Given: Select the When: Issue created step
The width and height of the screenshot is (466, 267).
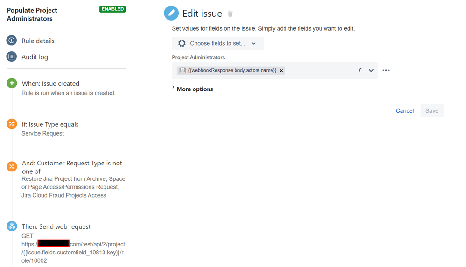Looking at the screenshot, I should [x=50, y=83].
